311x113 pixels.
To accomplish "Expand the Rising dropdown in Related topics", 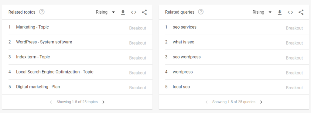I will [x=105, y=12].
